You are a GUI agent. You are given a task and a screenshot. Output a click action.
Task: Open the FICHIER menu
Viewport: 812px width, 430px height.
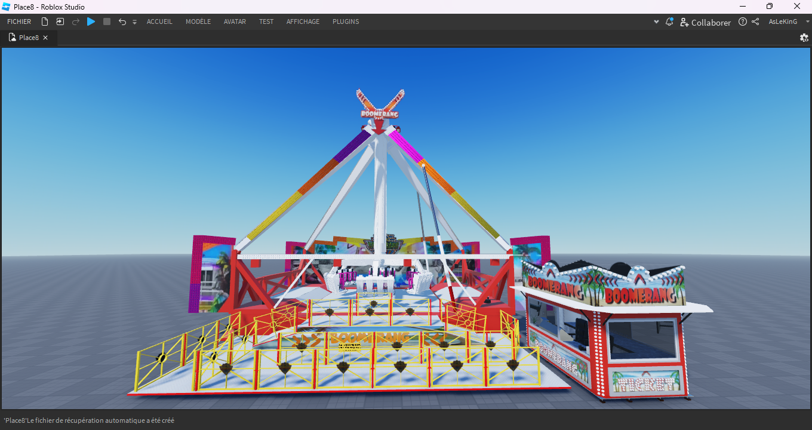[x=19, y=21]
